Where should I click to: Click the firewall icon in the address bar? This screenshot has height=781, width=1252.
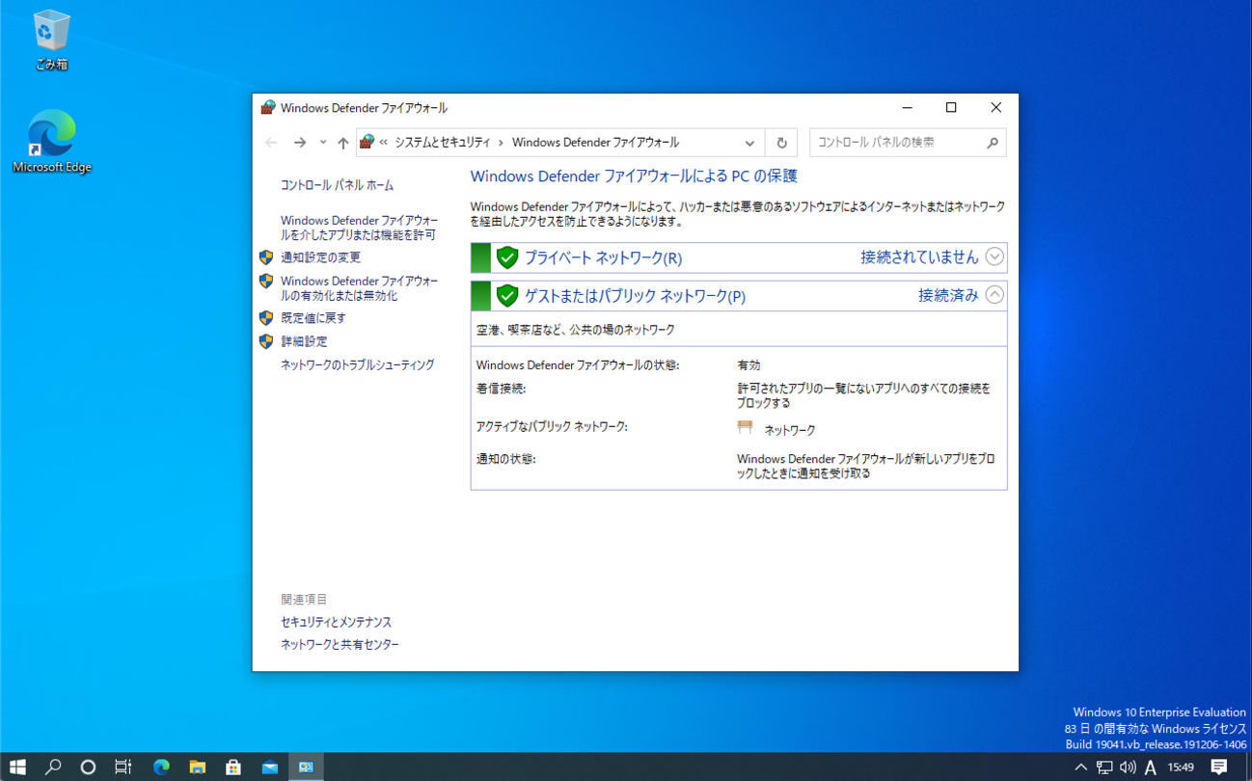click(x=367, y=142)
